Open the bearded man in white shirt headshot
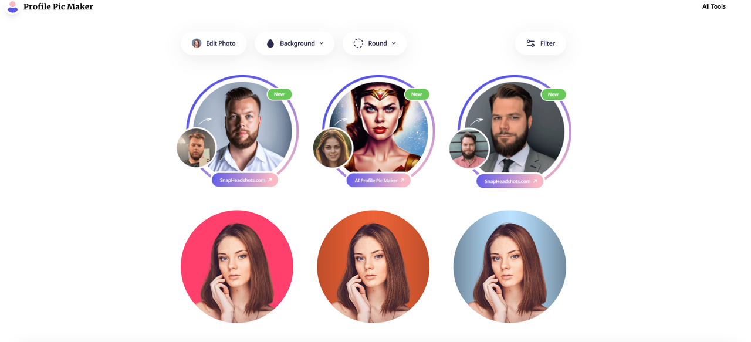The width and height of the screenshot is (751, 342). [x=243, y=127]
